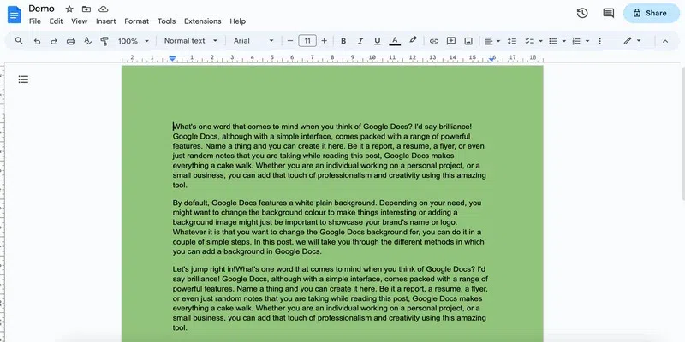Open the editing mode pencil dropdown

(632, 40)
